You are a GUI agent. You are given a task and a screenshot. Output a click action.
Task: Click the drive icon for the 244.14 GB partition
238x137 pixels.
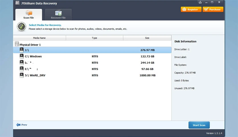22,63
